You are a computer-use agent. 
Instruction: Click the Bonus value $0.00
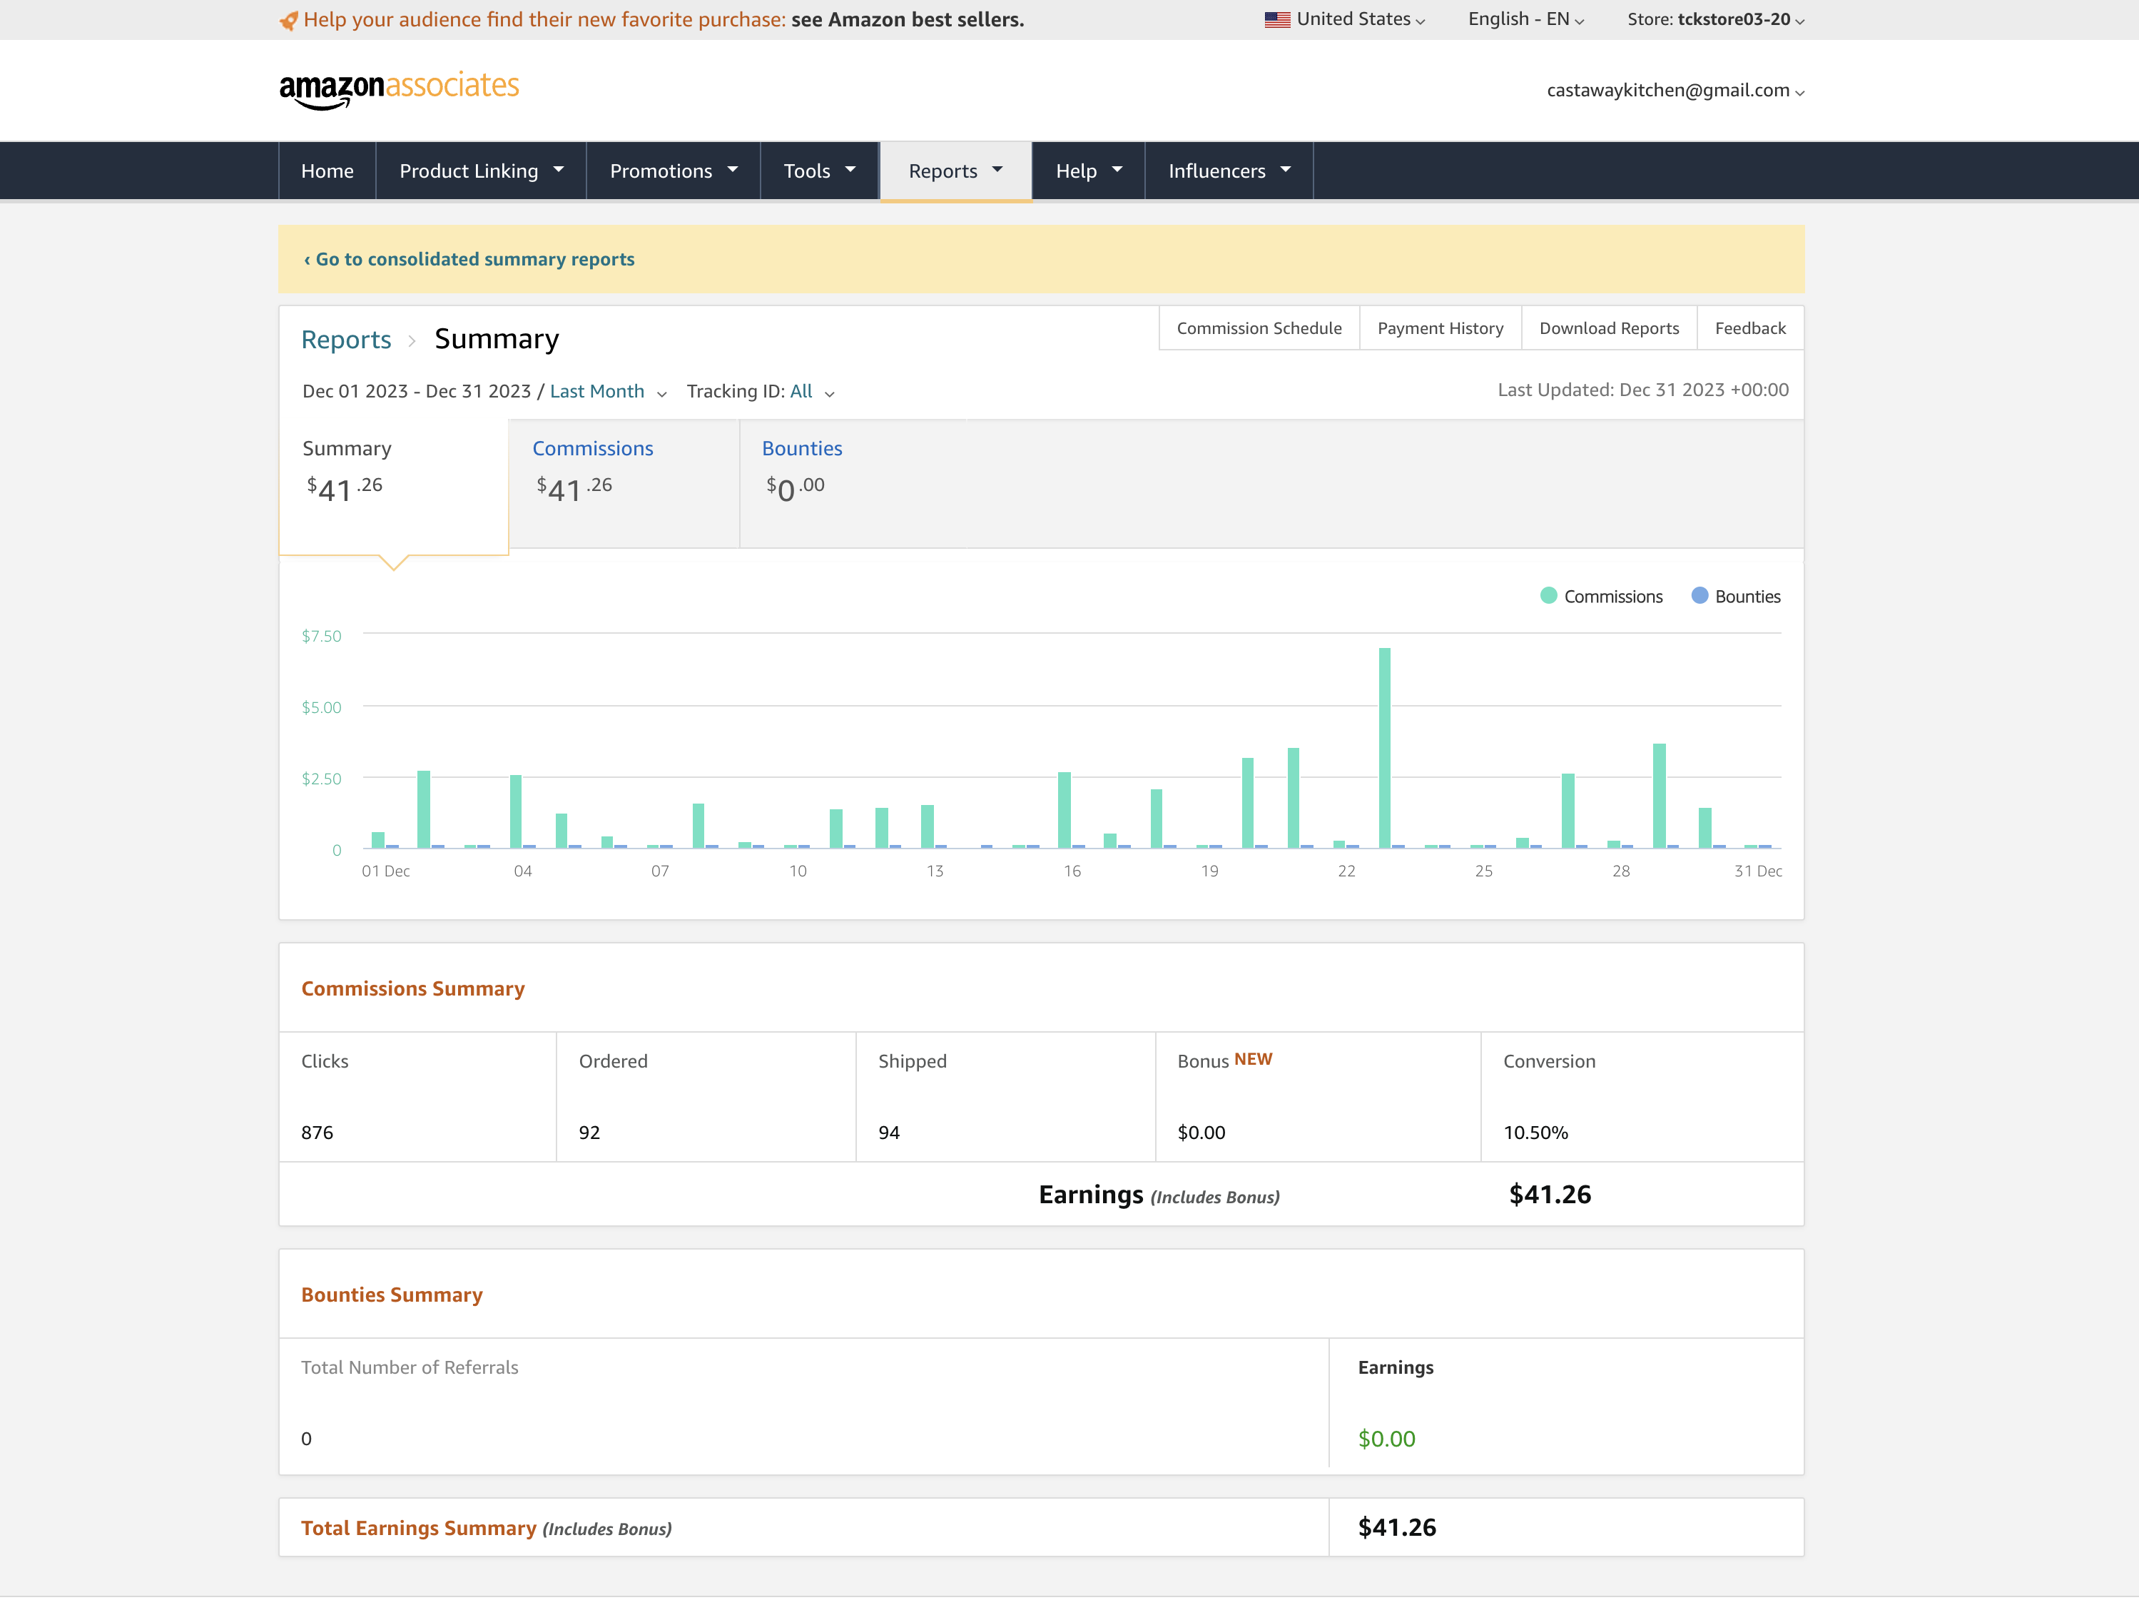coord(1201,1133)
